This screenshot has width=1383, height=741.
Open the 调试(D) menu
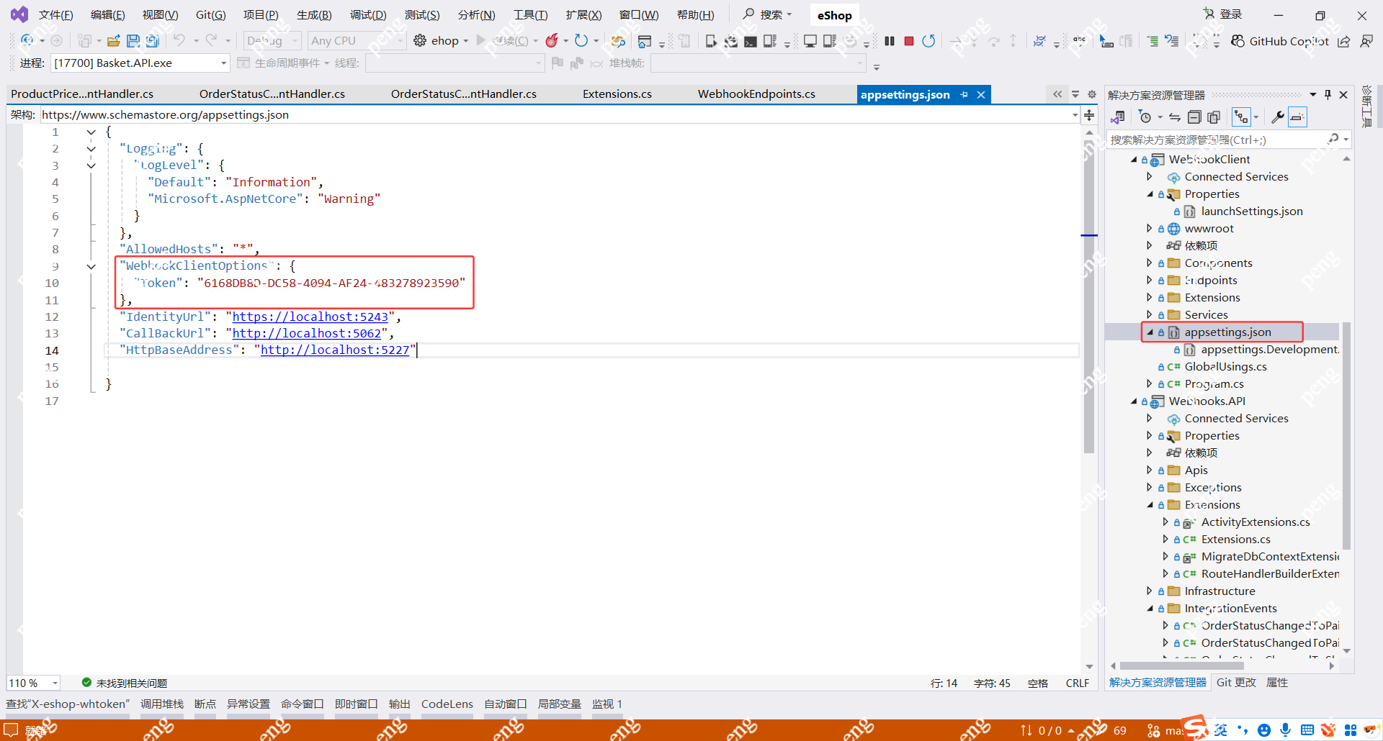[368, 15]
